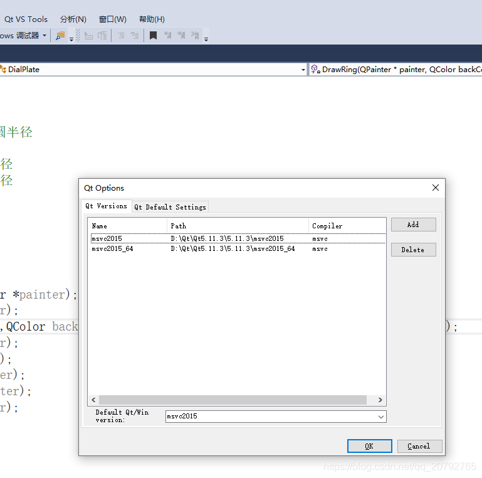Click path D:\Qt\Qt5.11.3\5.11.3\msvc2015_64

tap(233, 249)
